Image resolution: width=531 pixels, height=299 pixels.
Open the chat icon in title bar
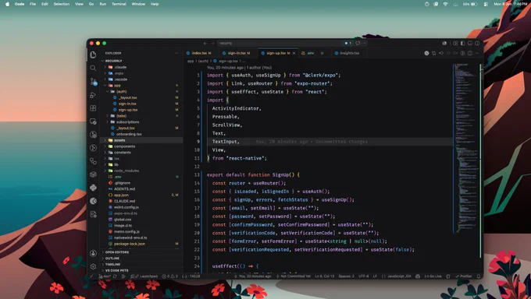358,44
